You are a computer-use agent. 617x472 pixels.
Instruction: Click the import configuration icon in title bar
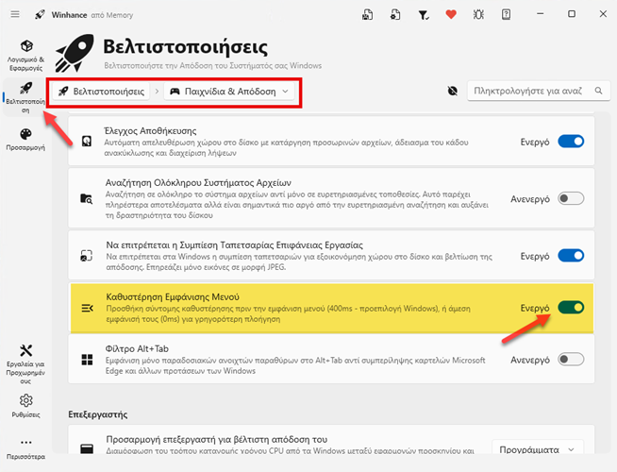pyautogui.click(x=395, y=15)
